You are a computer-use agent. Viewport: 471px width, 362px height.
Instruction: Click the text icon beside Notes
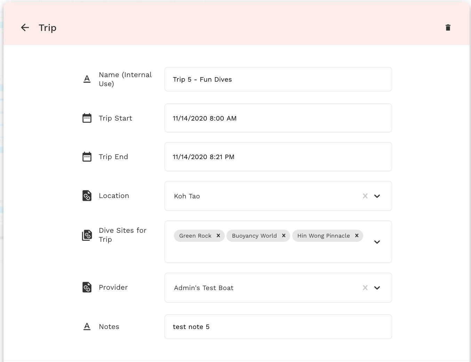pos(87,327)
